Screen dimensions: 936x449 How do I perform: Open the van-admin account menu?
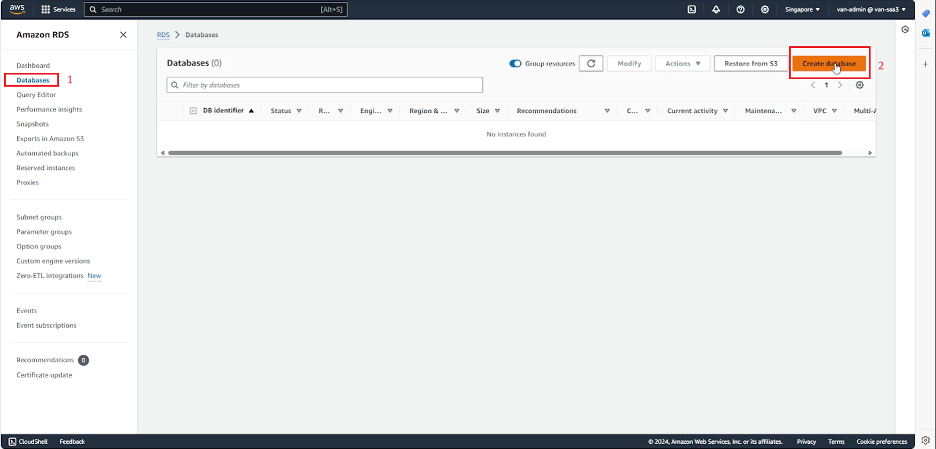[x=871, y=9]
